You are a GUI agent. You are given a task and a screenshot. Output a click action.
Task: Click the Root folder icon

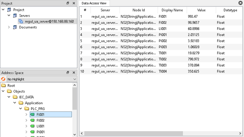coord(4,85)
